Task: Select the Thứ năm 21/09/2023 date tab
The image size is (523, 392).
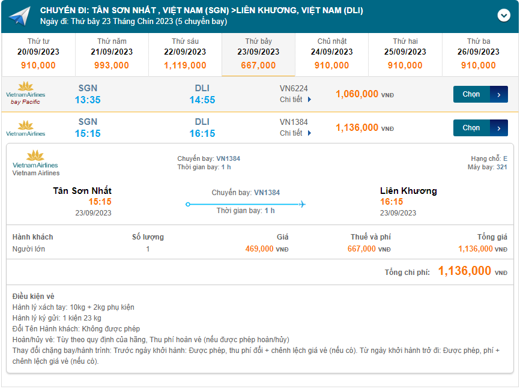Action: click(x=112, y=54)
